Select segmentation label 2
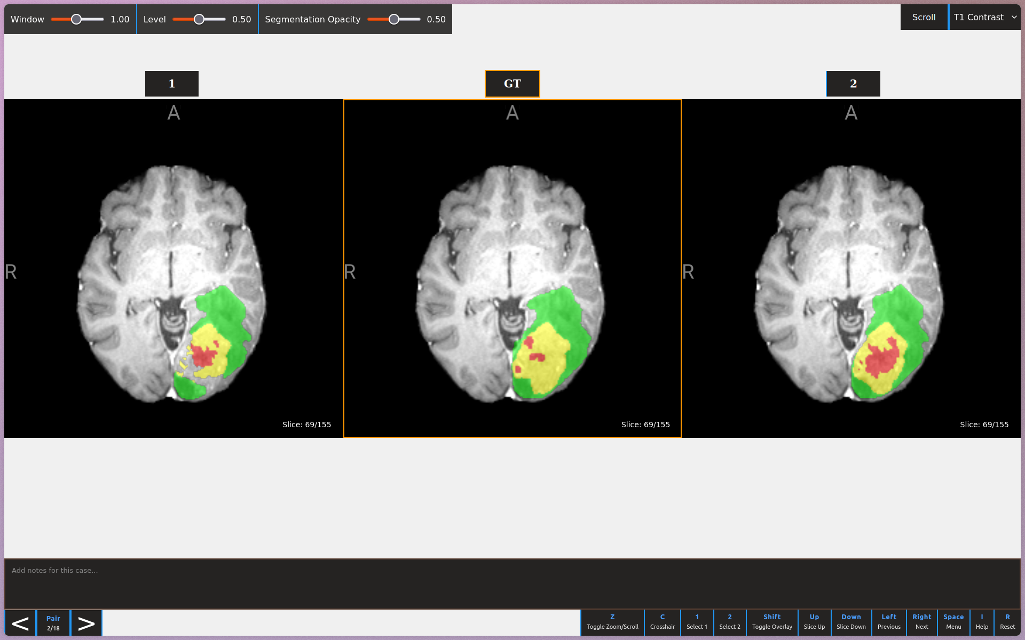This screenshot has height=640, width=1025. click(x=853, y=84)
